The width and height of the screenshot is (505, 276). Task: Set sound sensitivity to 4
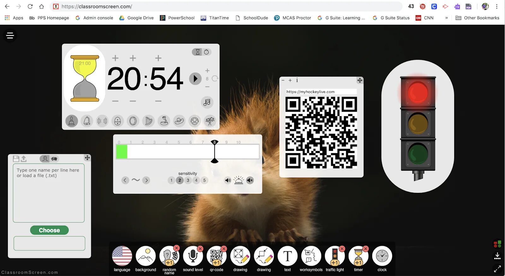pos(196,180)
